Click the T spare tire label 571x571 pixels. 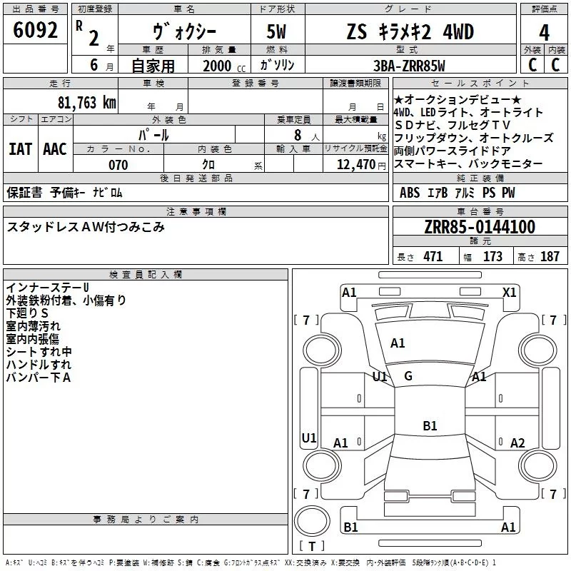pyautogui.click(x=312, y=546)
